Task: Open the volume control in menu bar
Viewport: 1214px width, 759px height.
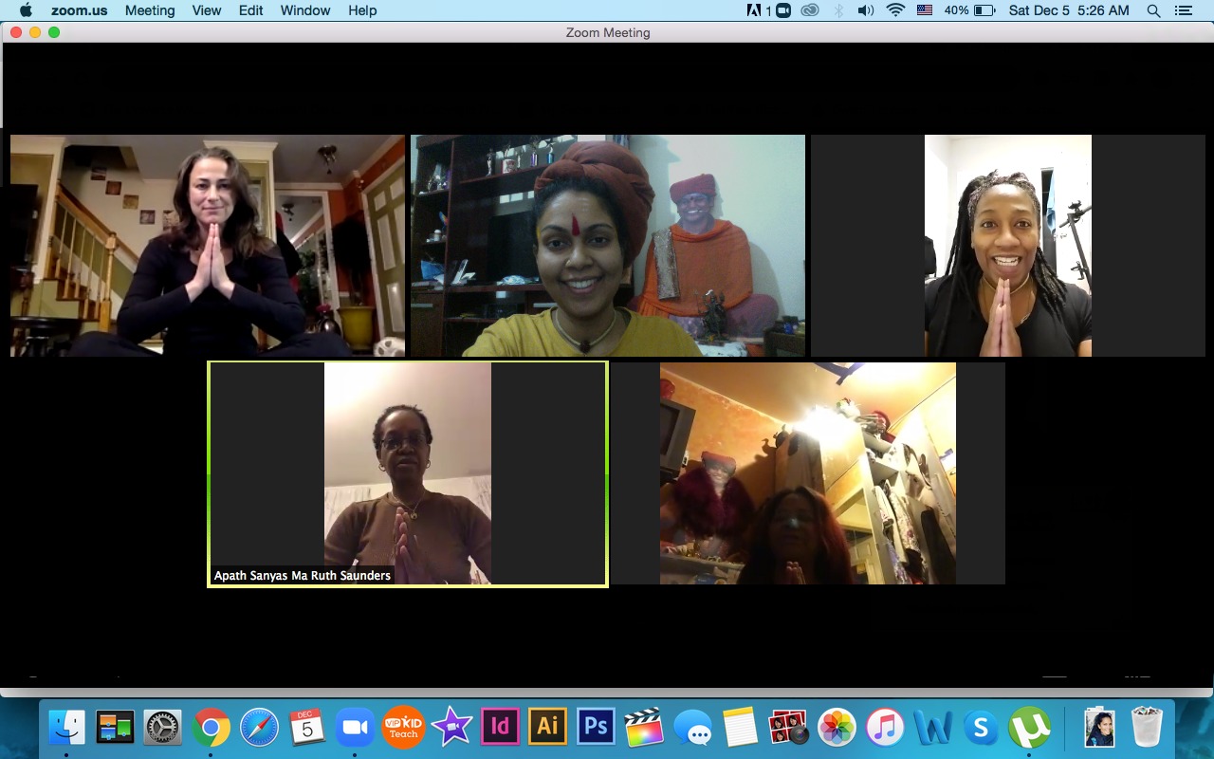Action: 865,10
